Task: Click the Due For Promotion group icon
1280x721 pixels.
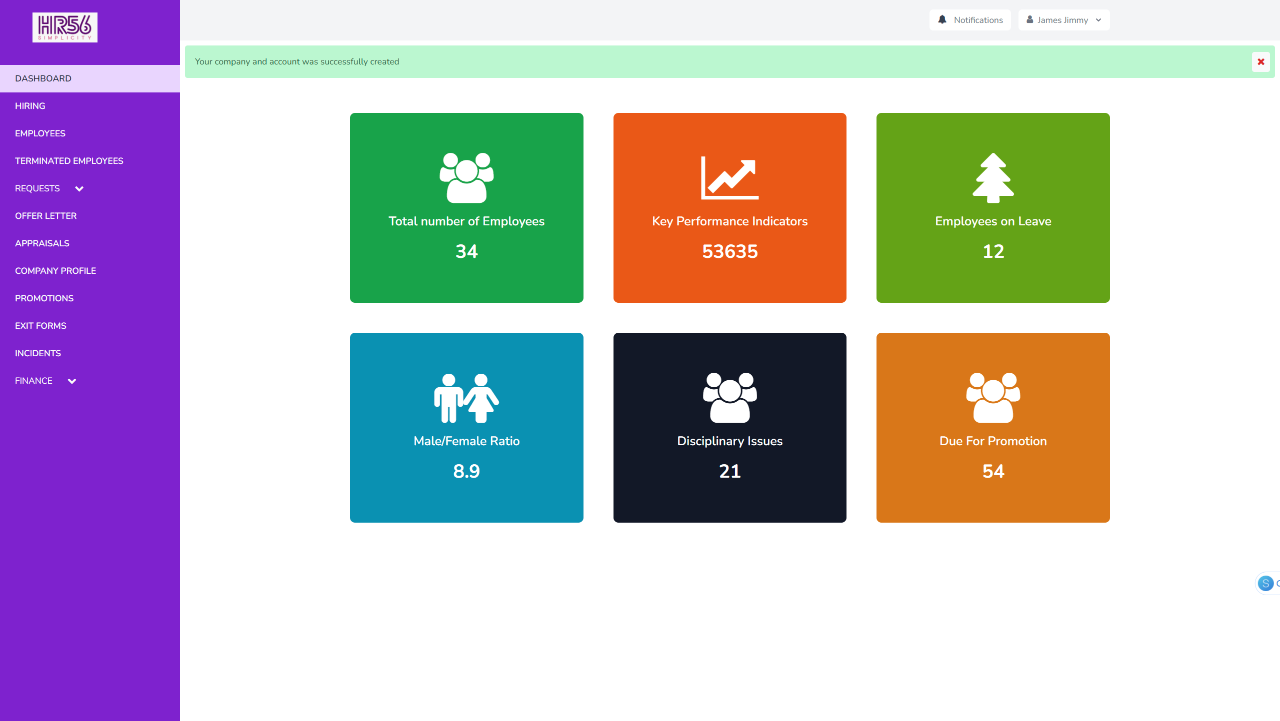Action: coord(993,398)
